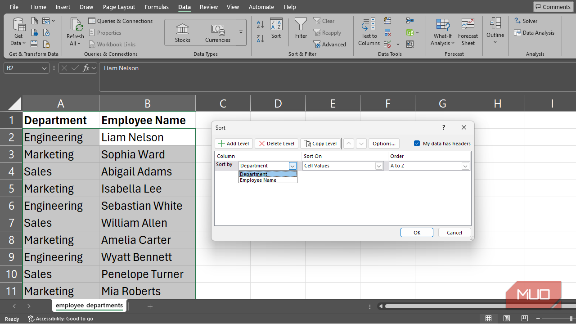
Task: Open What-If Analysis menu
Action: pos(443,32)
